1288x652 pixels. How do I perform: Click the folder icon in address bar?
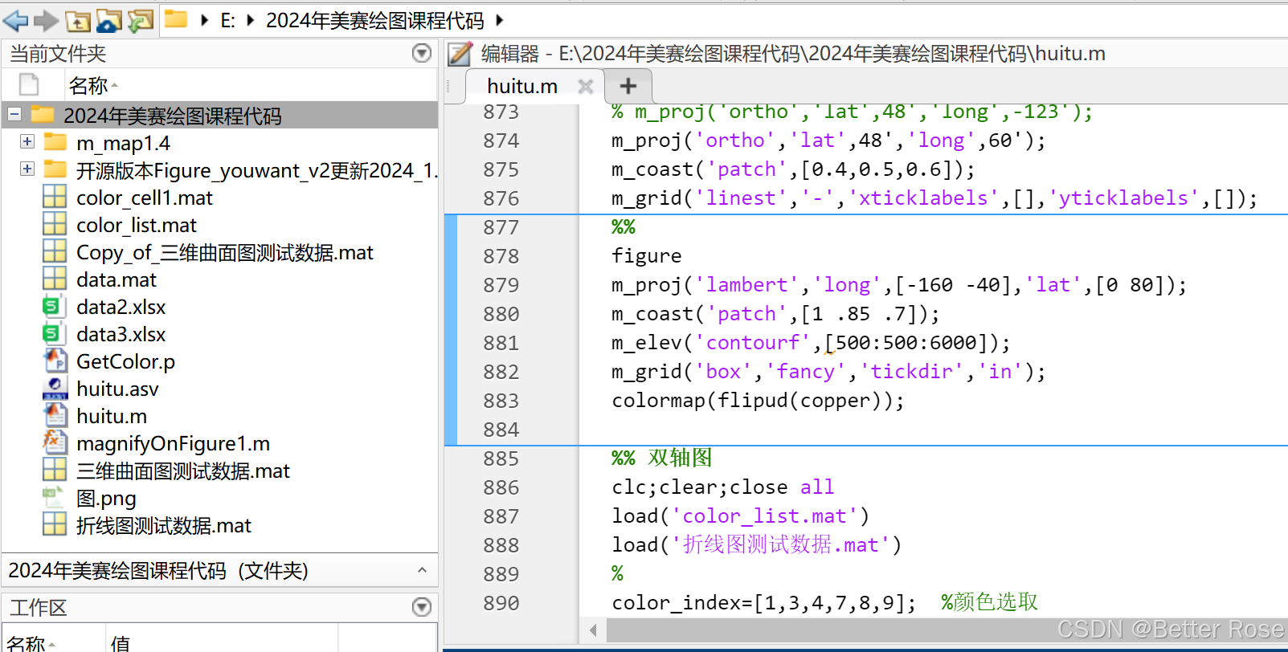click(x=175, y=19)
